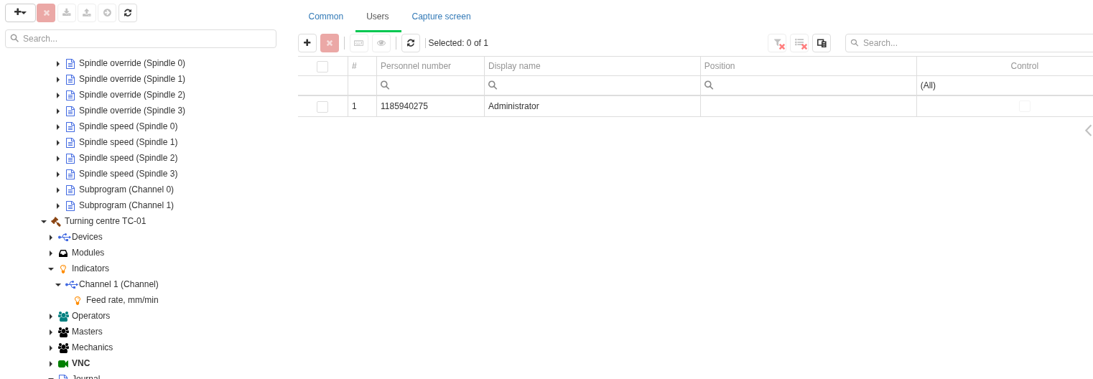Click the Administrator display name cell

(592, 106)
